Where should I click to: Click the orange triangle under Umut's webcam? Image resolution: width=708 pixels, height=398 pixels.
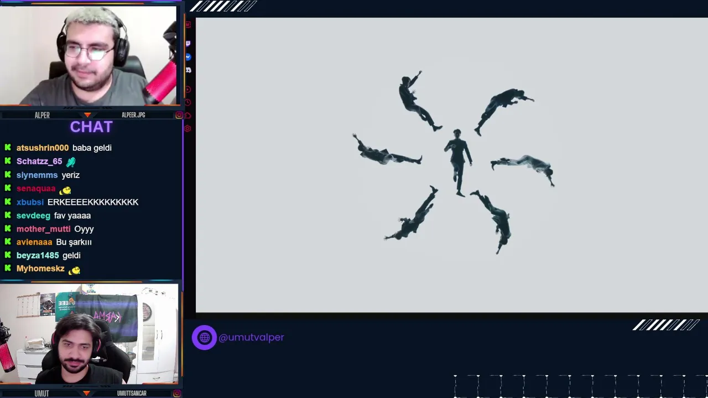[86, 394]
